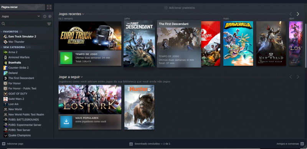Click the plus icon for Adicionar jogo
The width and height of the screenshot is (307, 149).
[3, 144]
